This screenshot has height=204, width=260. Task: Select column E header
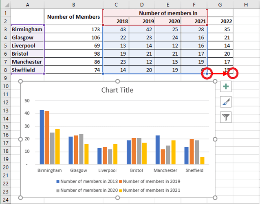[168, 4]
